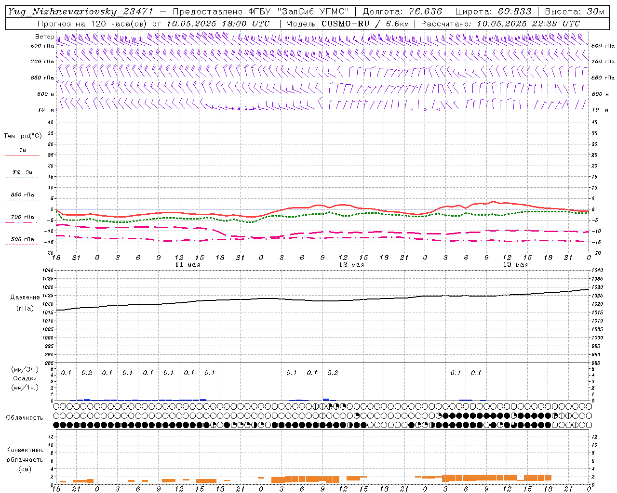The image size is (617, 493).
Task: Click the Широта: 60.833 header field
Action: click(x=493, y=12)
